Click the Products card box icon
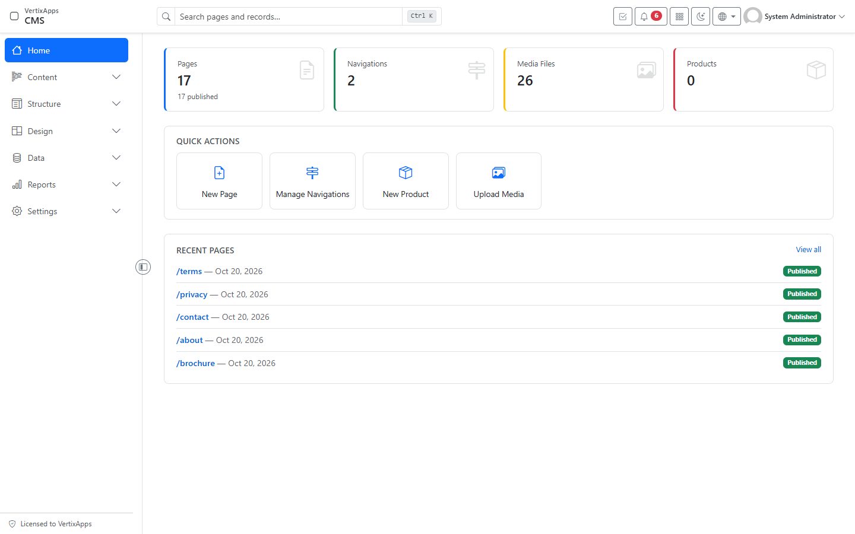 pos(816,70)
